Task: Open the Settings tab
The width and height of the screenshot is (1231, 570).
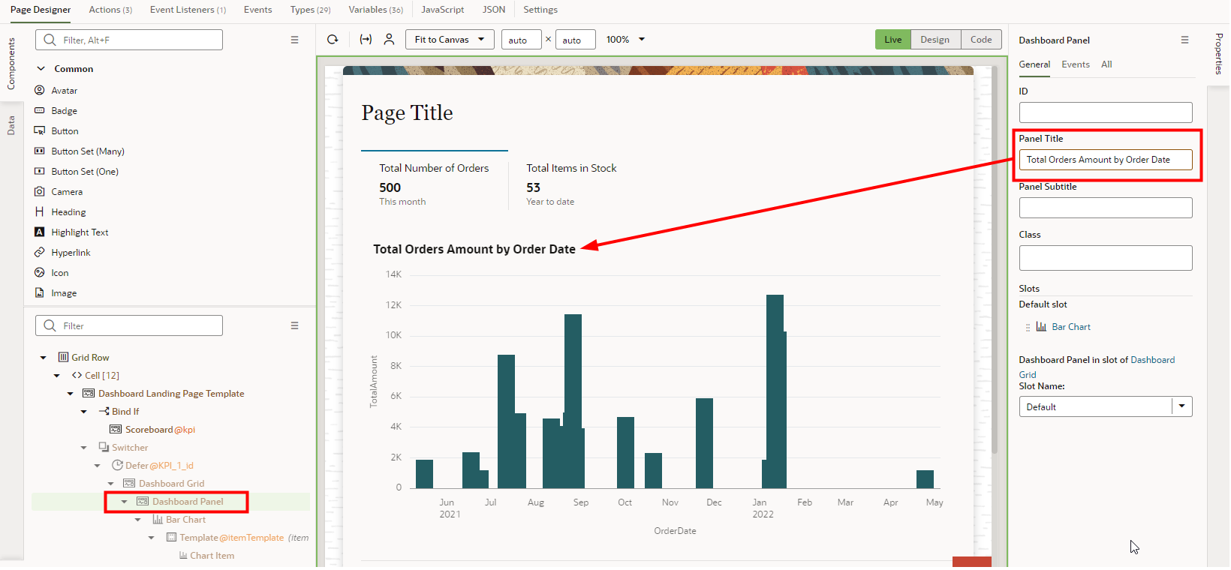Action: 540,10
